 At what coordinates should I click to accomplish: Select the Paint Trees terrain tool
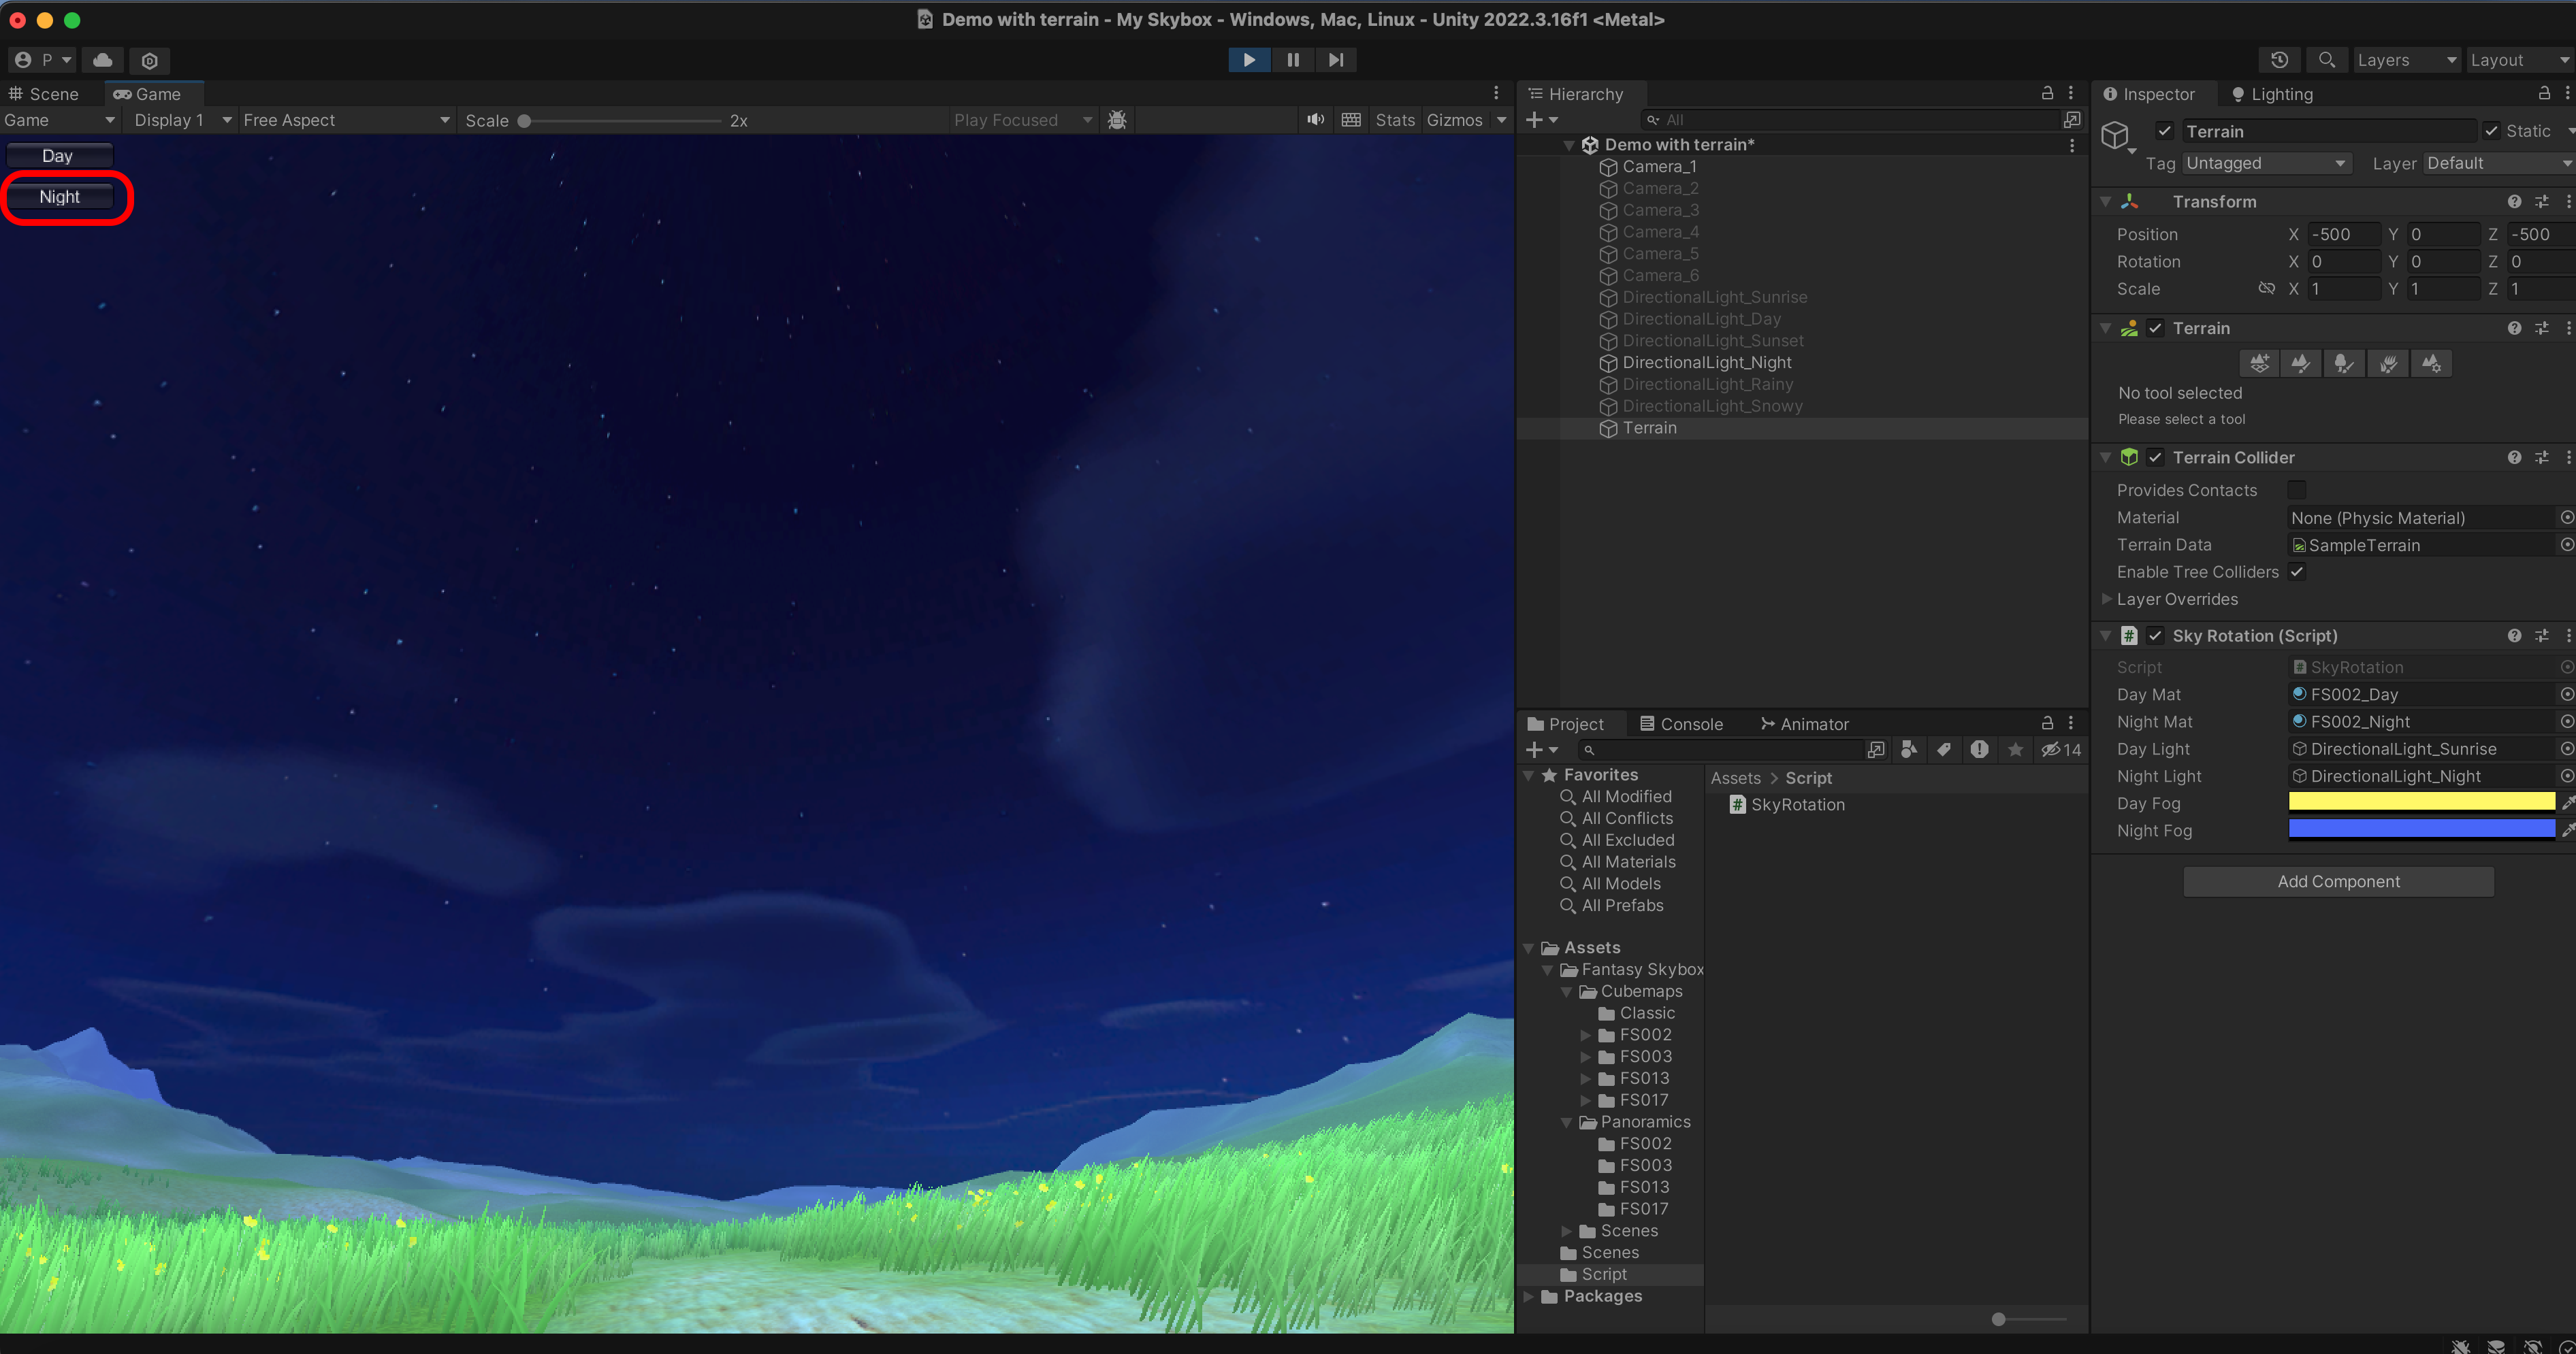click(x=2344, y=364)
